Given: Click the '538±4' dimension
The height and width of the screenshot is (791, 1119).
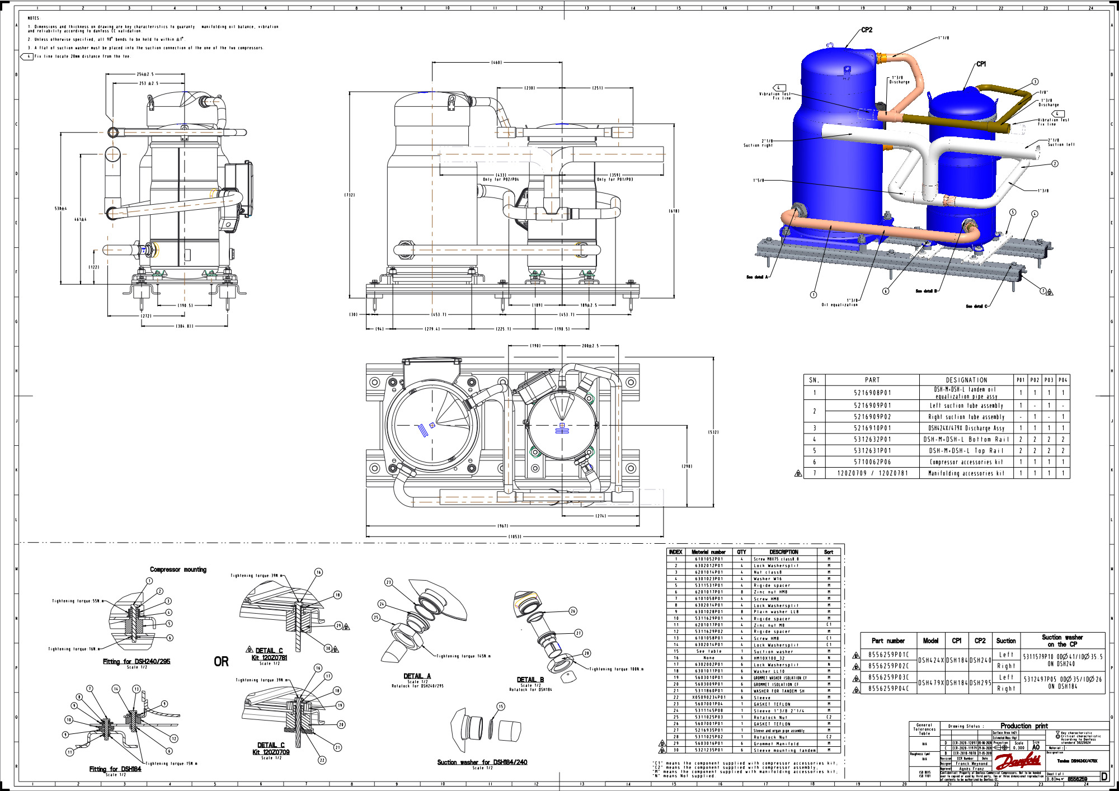Looking at the screenshot, I should [x=60, y=209].
